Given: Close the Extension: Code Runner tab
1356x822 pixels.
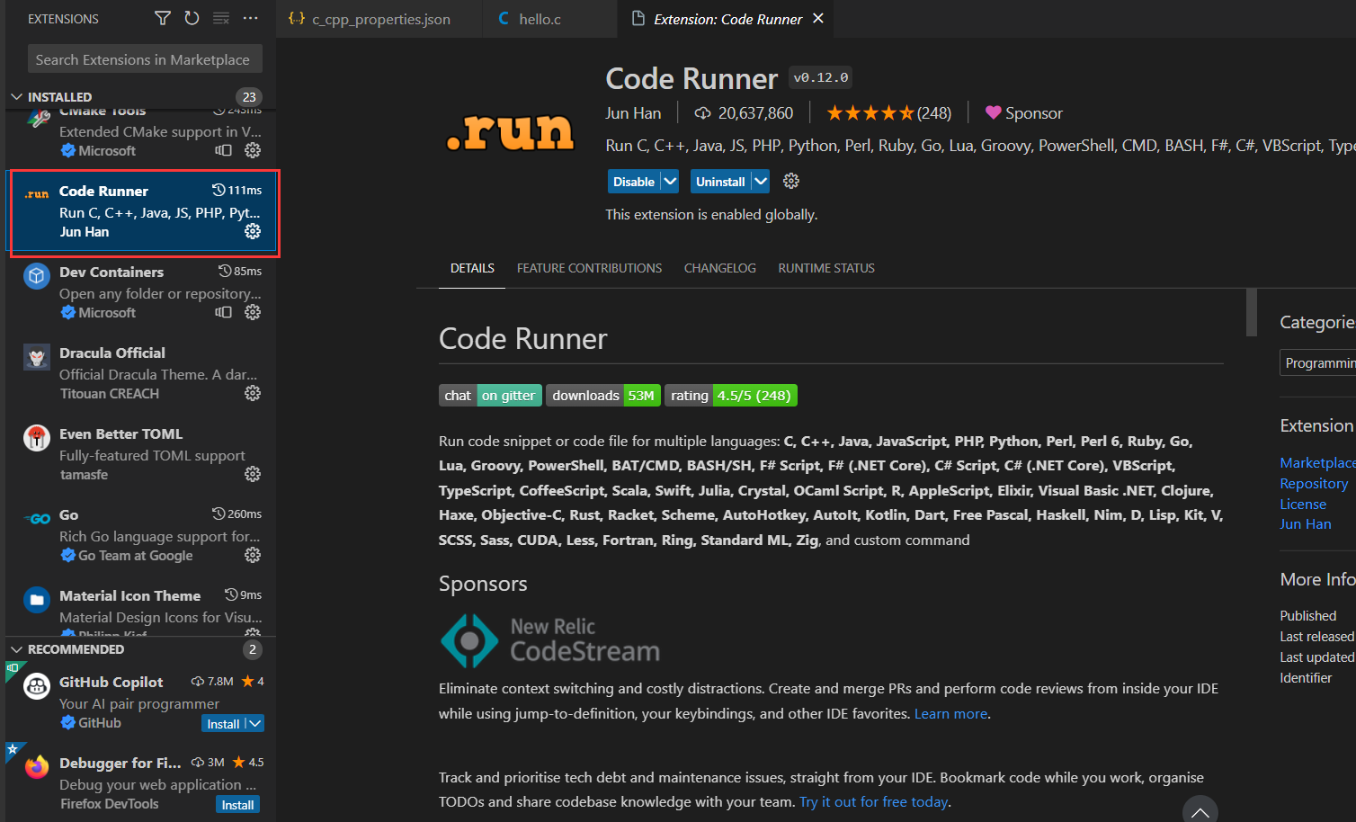Looking at the screenshot, I should (818, 18).
